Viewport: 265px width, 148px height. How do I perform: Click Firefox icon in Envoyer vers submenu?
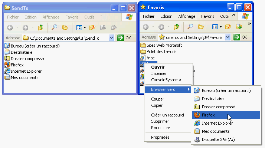tap(197, 115)
